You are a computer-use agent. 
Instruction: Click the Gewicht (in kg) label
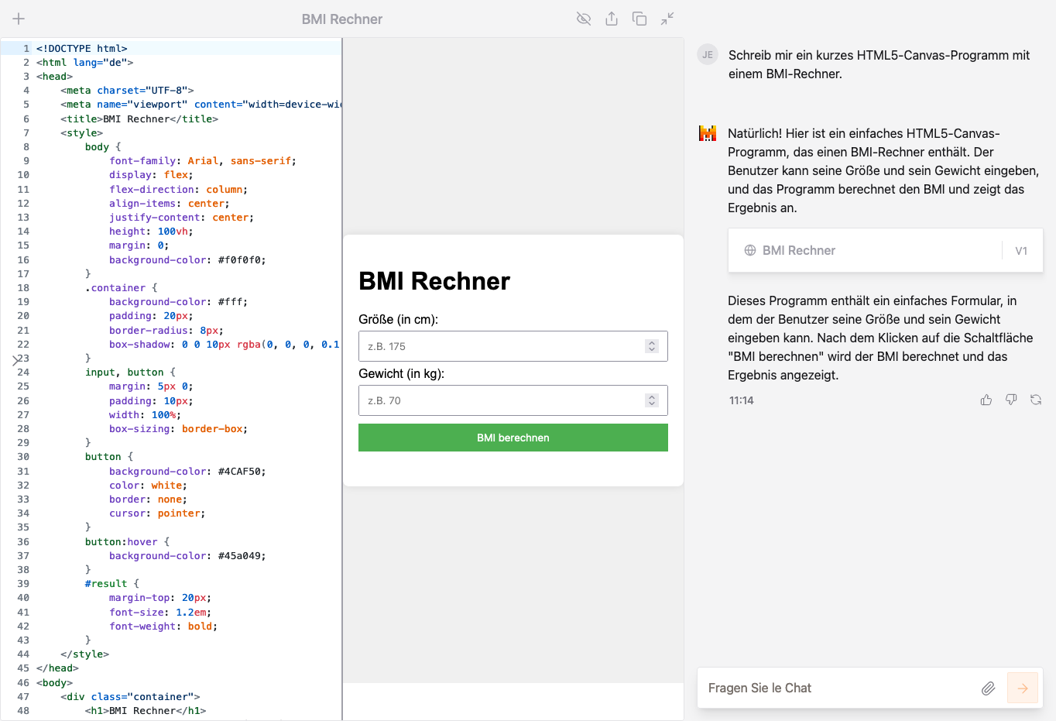tap(401, 373)
